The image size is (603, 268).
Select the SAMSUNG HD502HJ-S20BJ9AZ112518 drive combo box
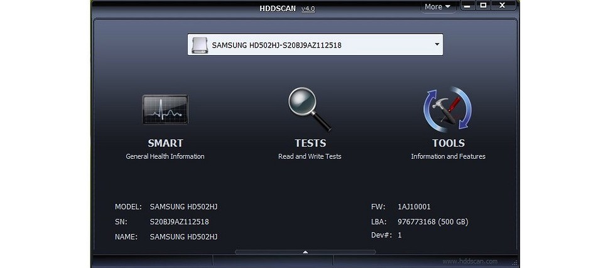315,45
